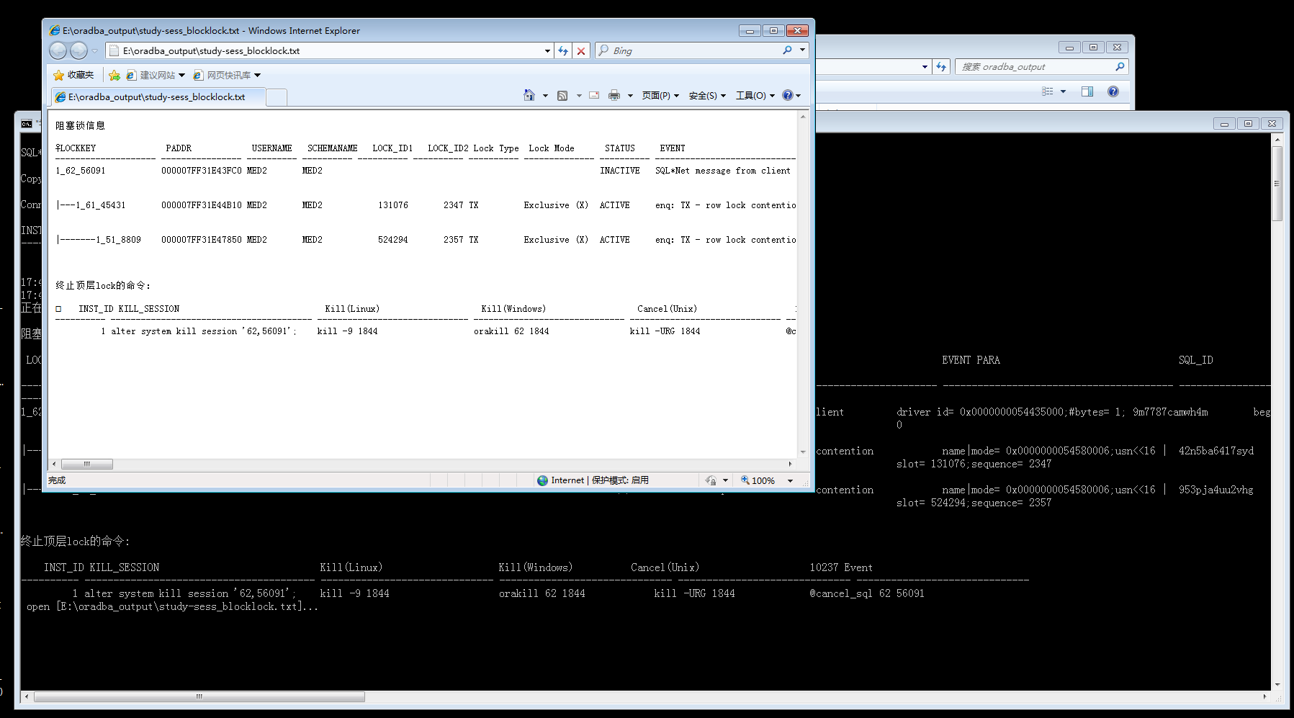Viewport: 1294px width, 718px height.
Task: Open the print options dropdown arrow
Action: [x=630, y=95]
